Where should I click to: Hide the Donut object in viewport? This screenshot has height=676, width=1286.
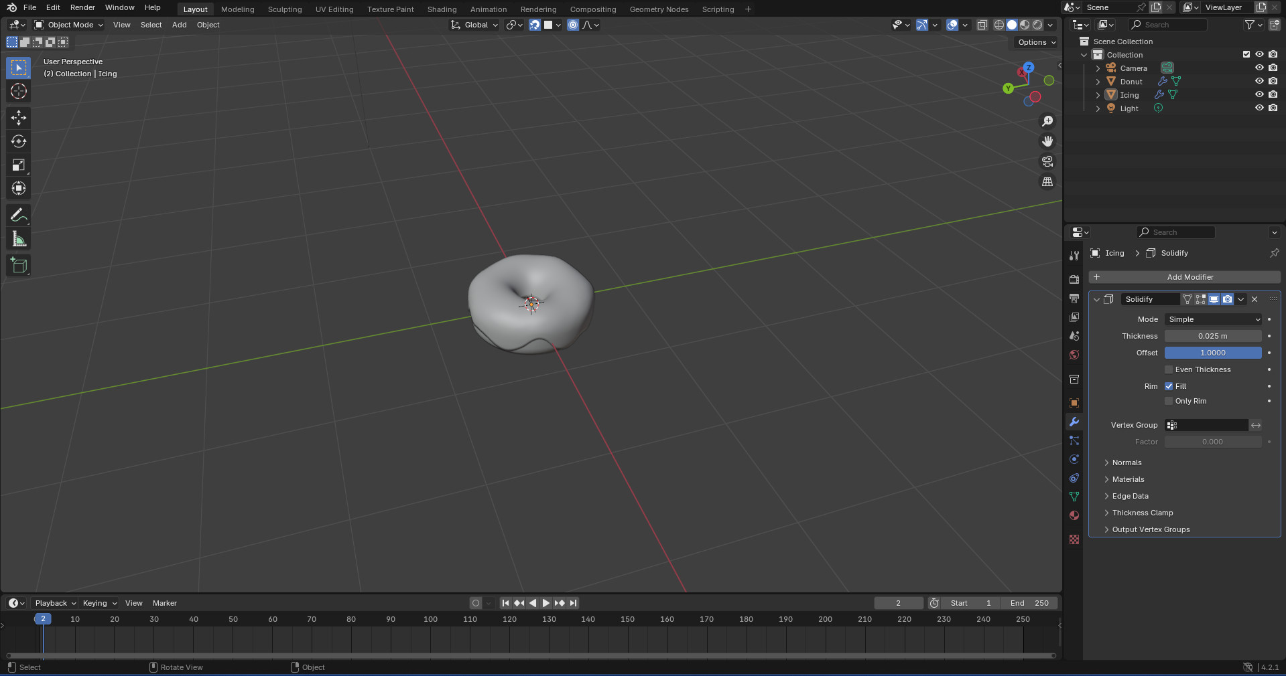[x=1259, y=81]
